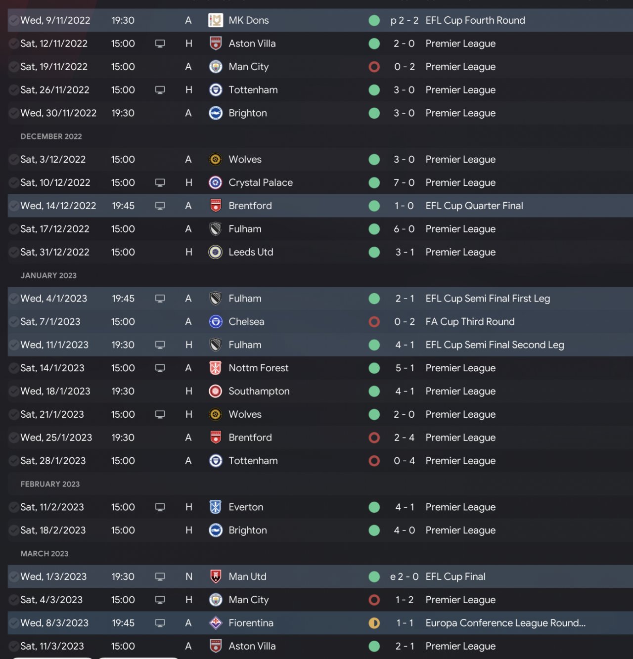Image resolution: width=633 pixels, height=659 pixels.
Task: Open the EFL Cup Quarter Final competition link
Action: [474, 206]
